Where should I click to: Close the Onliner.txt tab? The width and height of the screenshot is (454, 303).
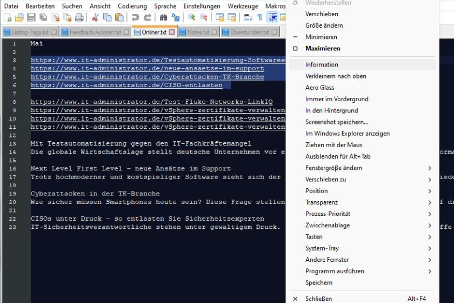tap(172, 32)
